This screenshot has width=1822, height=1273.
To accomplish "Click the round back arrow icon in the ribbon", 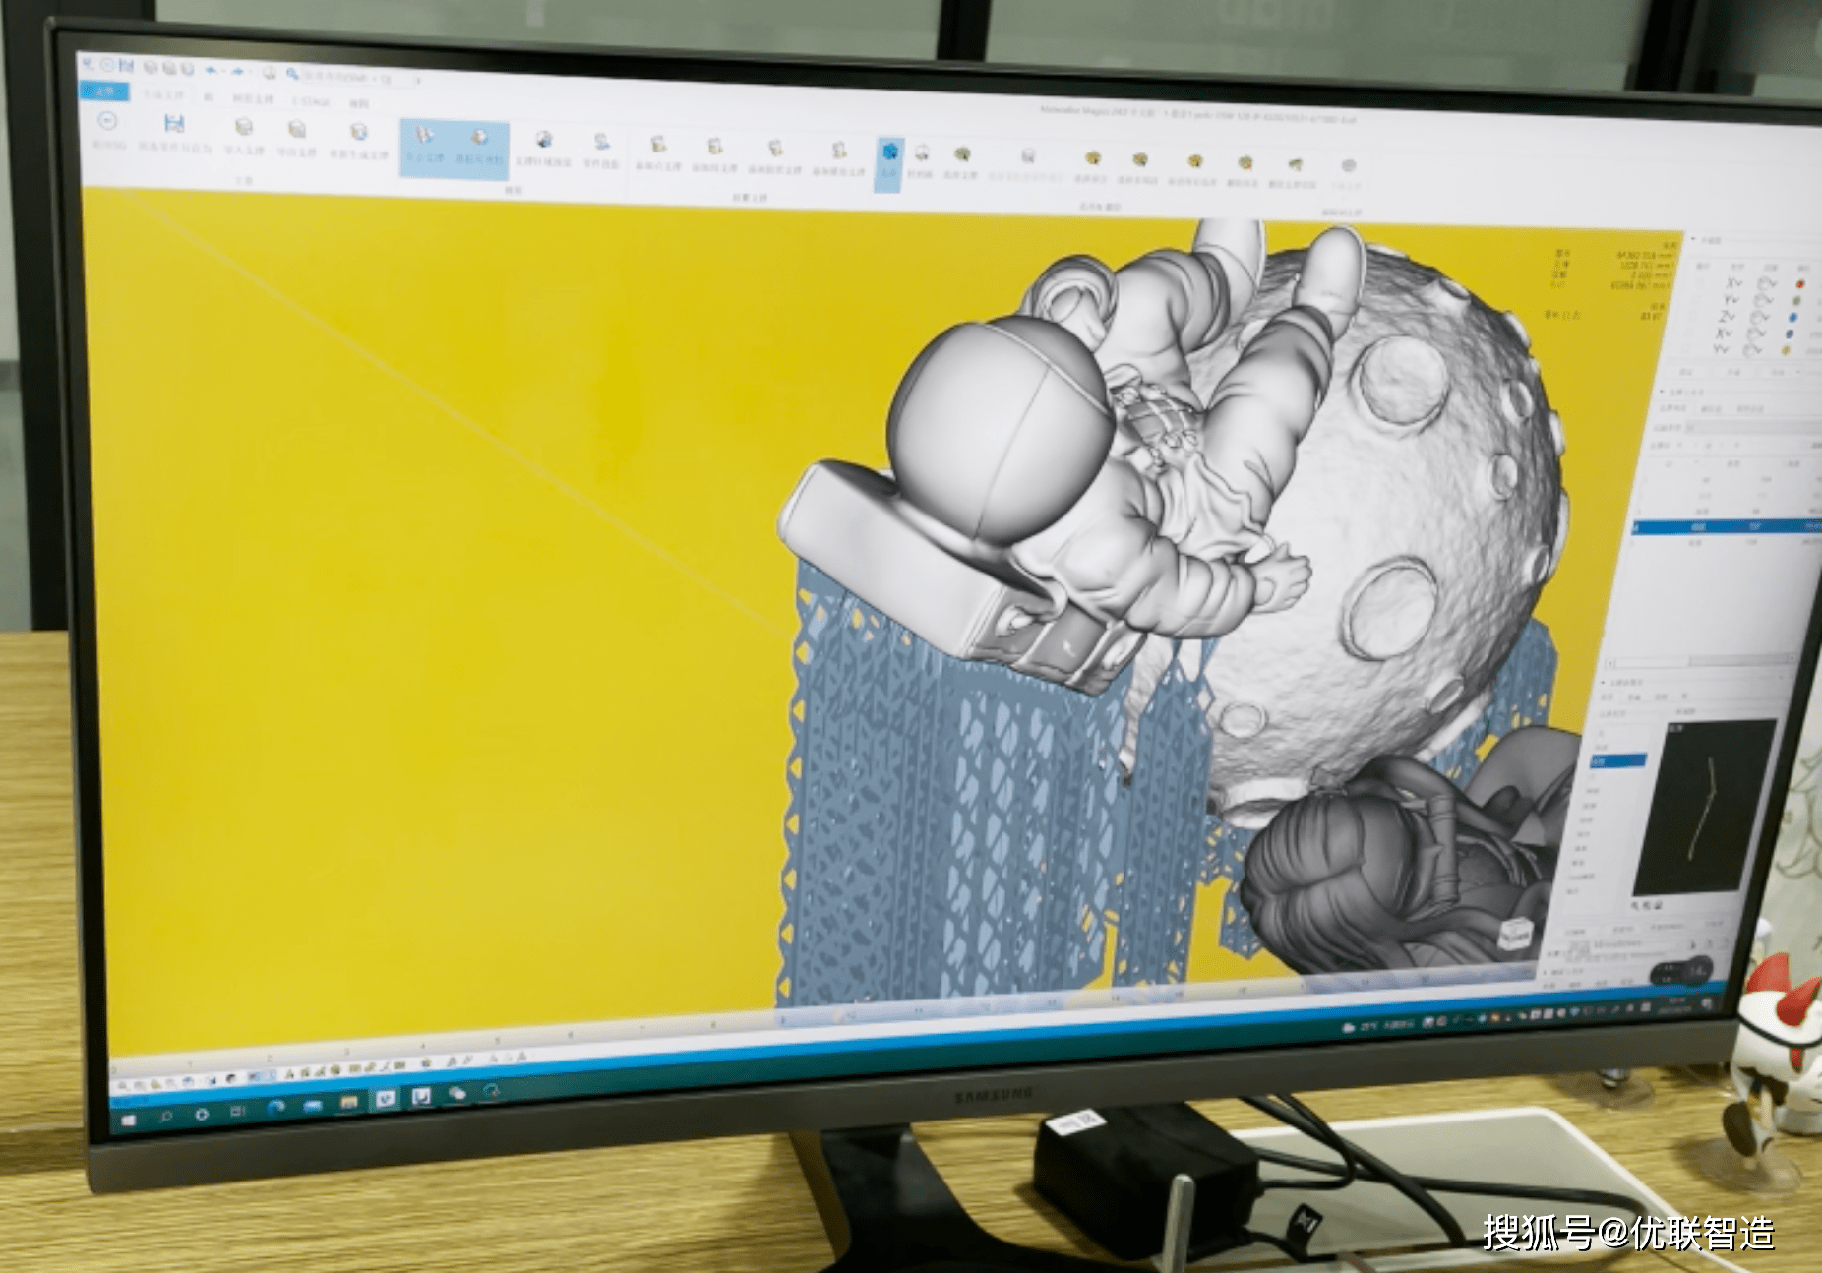I will (107, 121).
